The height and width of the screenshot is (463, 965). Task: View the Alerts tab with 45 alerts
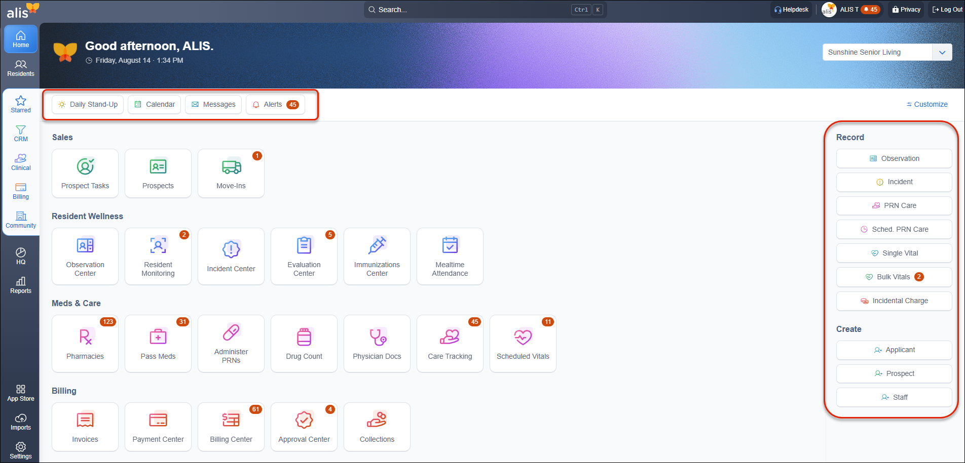coord(275,104)
